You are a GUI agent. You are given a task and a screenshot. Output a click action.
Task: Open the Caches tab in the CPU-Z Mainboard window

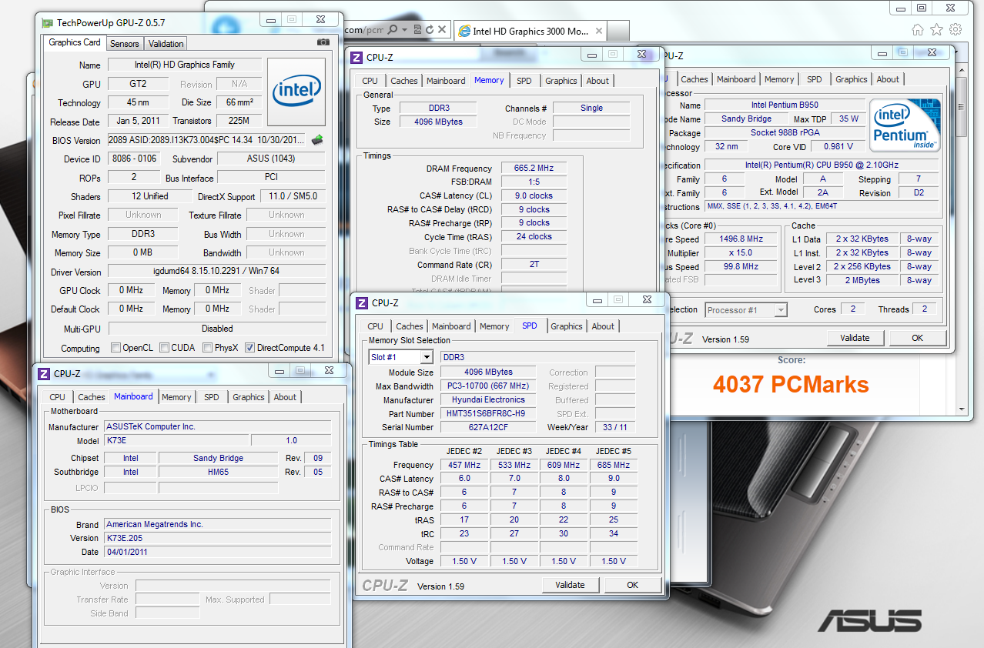[92, 397]
